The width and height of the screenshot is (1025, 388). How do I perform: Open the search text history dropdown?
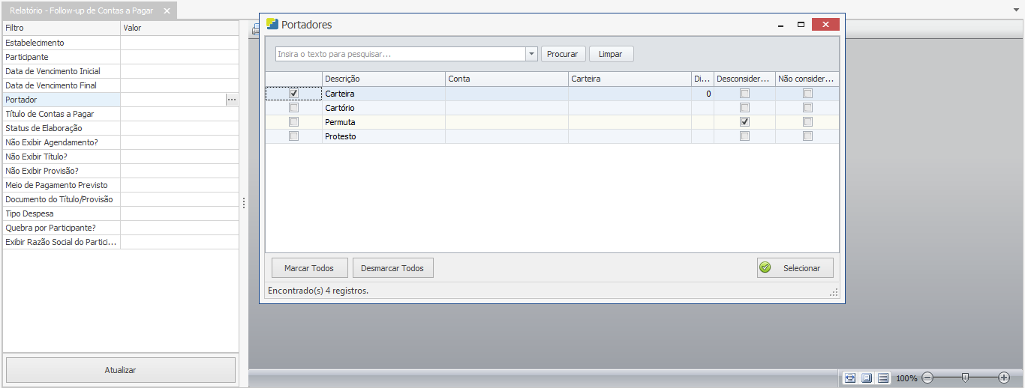tap(531, 54)
